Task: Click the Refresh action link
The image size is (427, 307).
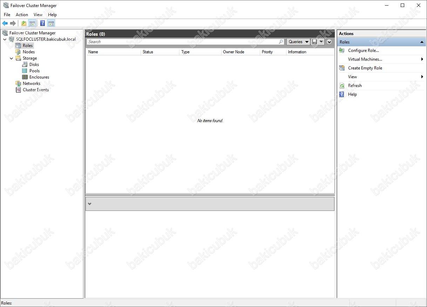Action: tap(355, 86)
